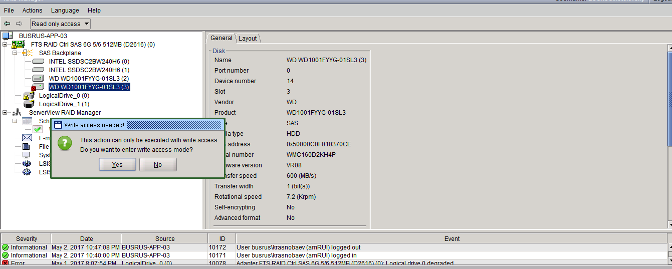Collapse the ServerView RAID Manager node
This screenshot has width=672, height=269.
point(5,113)
